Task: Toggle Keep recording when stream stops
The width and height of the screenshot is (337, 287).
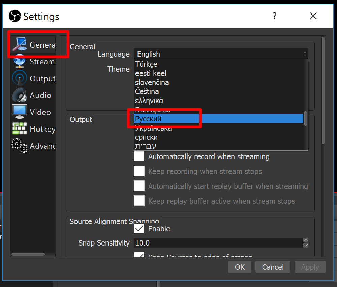Action: (139, 171)
